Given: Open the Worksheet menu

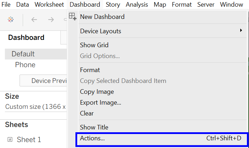Looking at the screenshot, I should [x=49, y=5].
